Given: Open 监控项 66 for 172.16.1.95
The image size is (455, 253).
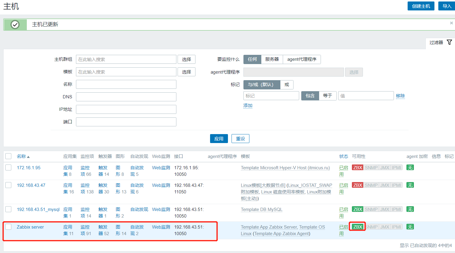Looking at the screenshot, I should 85,171.
